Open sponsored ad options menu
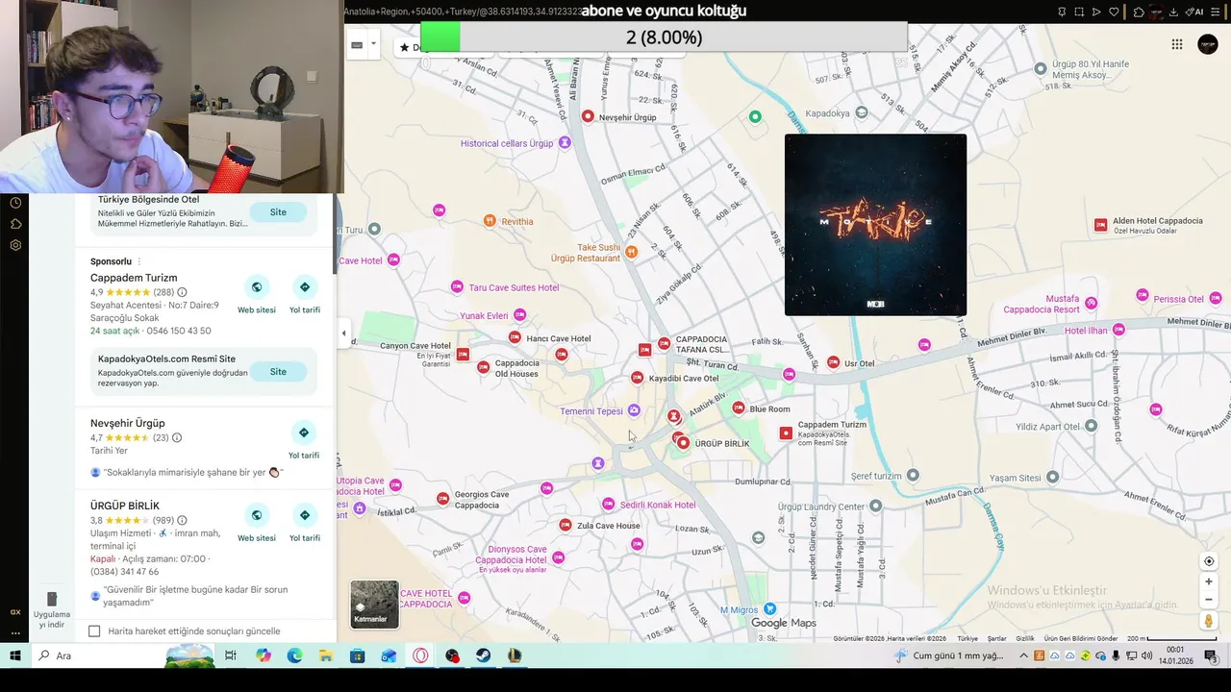 click(x=139, y=261)
